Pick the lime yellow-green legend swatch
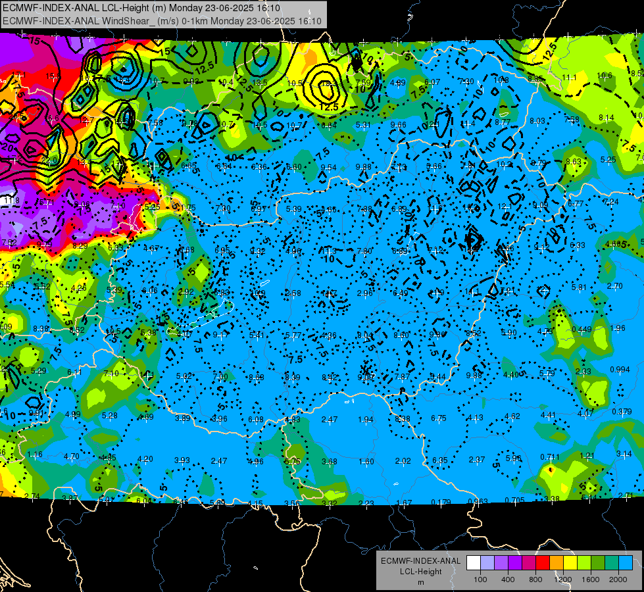 584,562
